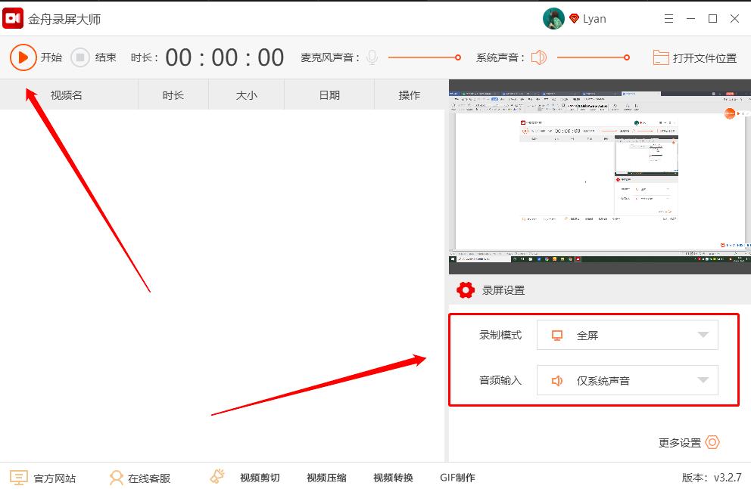Viewport: 751px width, 489px height.
Task: Adjust the system sound volume slider handle
Action: tap(627, 57)
